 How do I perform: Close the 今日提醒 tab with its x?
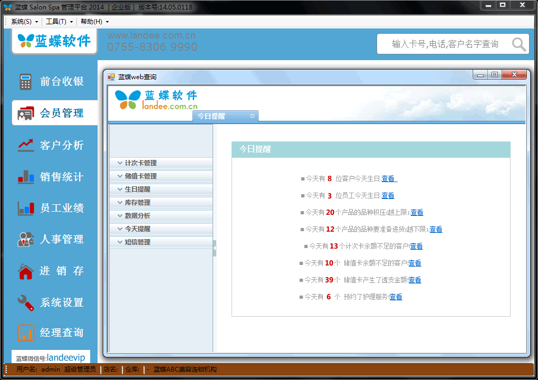pyautogui.click(x=252, y=116)
